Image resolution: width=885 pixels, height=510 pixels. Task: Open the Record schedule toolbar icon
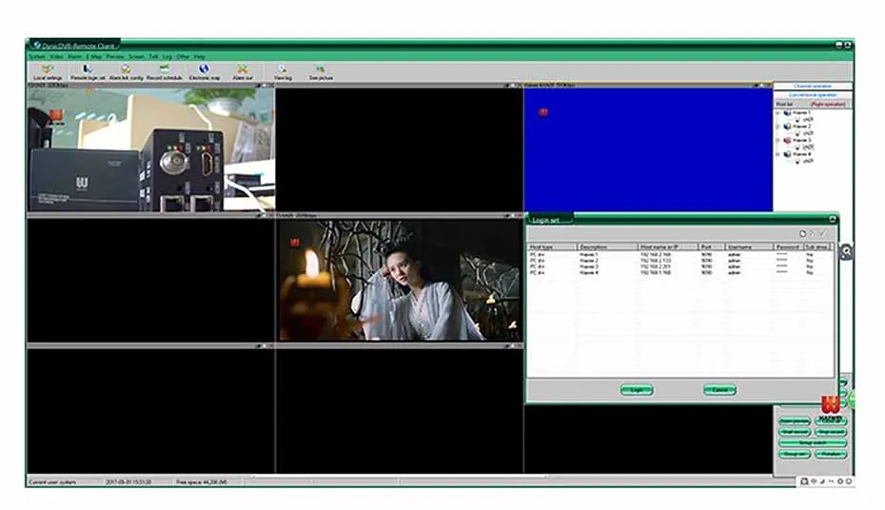point(165,72)
